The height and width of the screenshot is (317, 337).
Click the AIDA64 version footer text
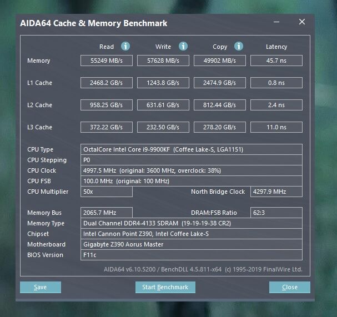click(x=203, y=269)
